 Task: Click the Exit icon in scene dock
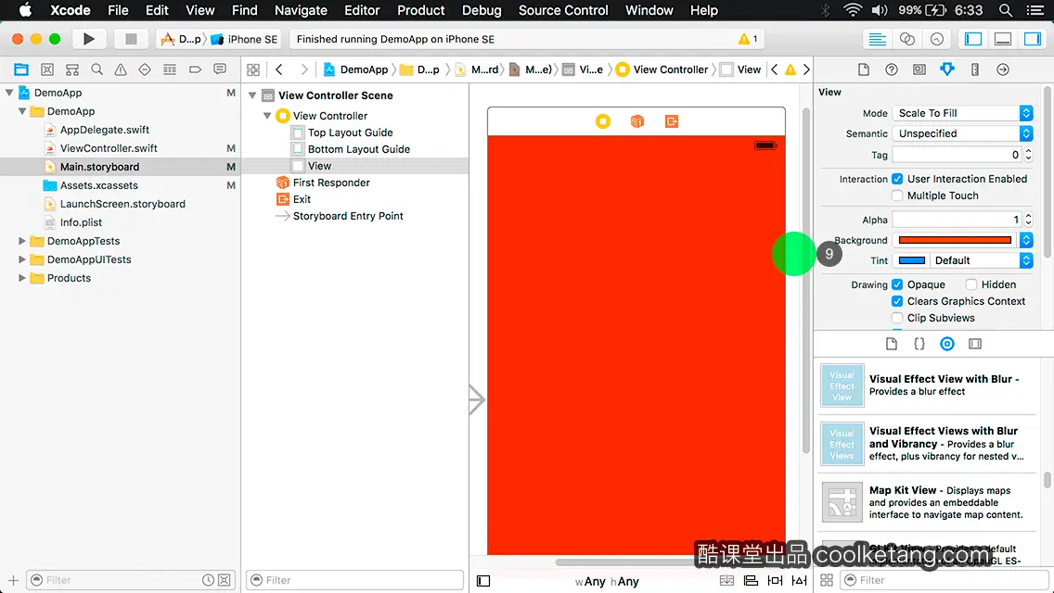pyautogui.click(x=672, y=120)
